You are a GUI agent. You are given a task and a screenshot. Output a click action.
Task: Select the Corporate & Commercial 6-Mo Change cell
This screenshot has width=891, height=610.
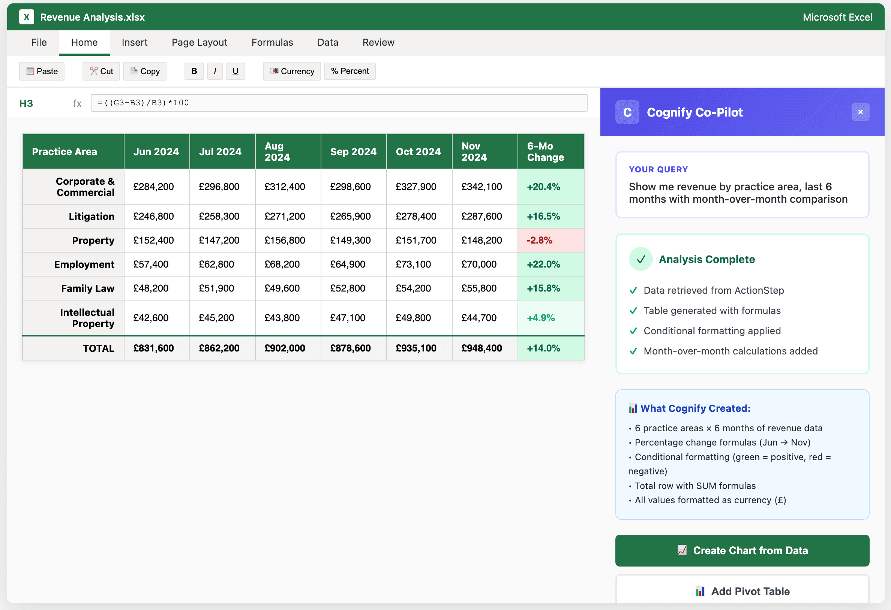coord(550,187)
